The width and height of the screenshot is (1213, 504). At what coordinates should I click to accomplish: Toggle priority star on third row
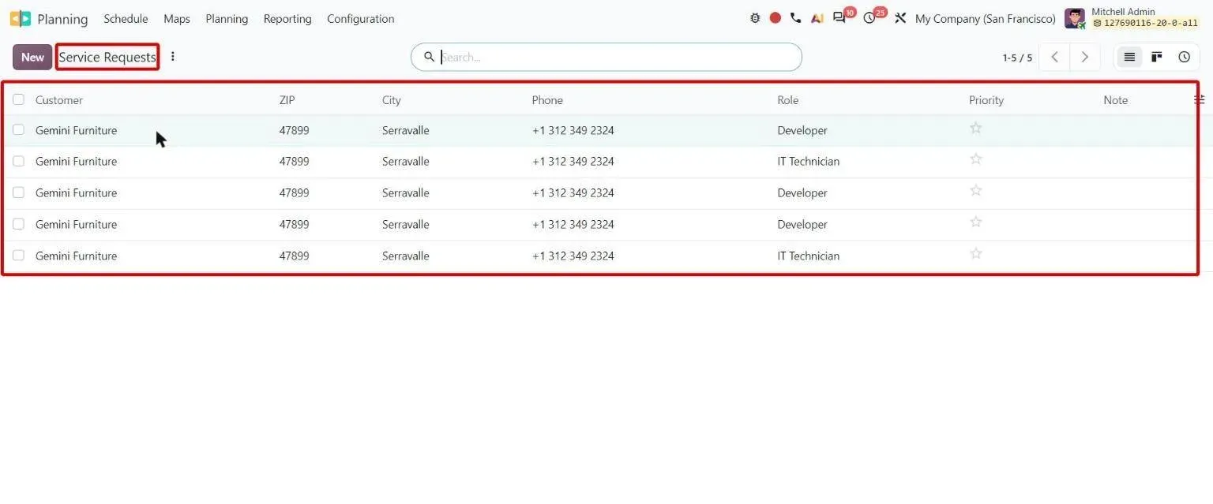[976, 191]
